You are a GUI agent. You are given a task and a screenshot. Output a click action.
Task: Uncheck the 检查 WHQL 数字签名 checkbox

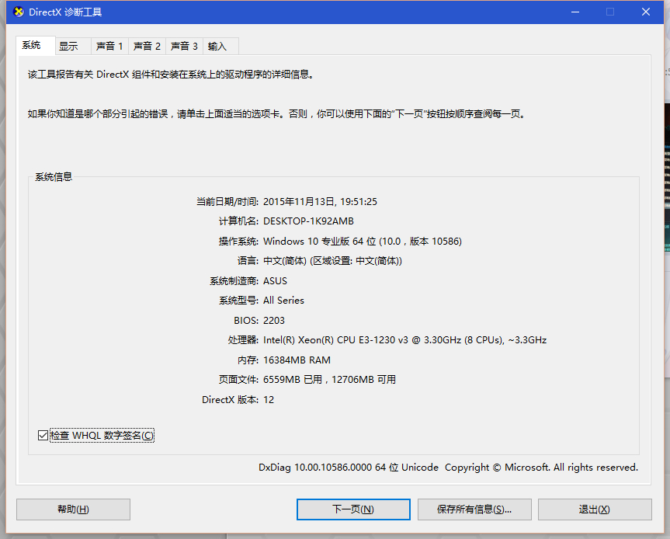[x=43, y=435]
